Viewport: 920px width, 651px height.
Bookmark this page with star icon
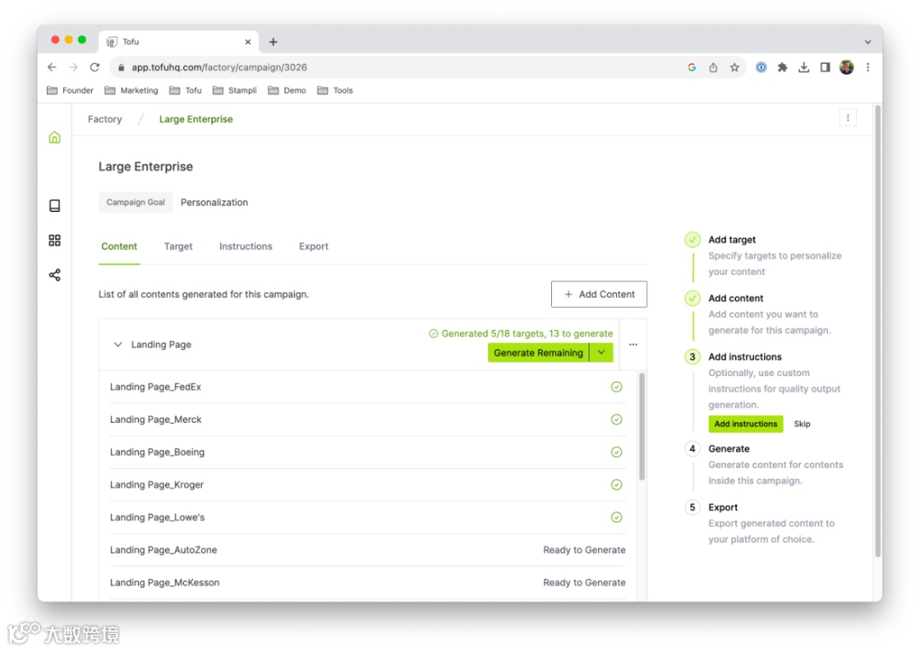pyautogui.click(x=734, y=67)
